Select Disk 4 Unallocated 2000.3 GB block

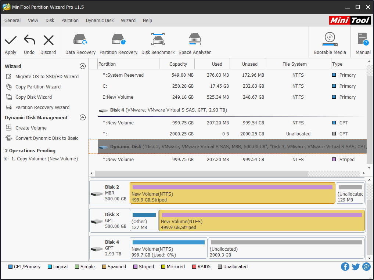pyautogui.click(x=287, y=248)
